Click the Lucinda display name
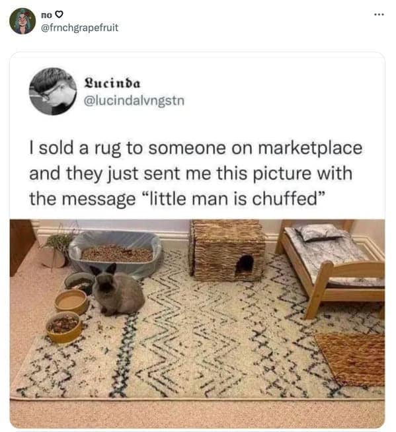 (112, 83)
